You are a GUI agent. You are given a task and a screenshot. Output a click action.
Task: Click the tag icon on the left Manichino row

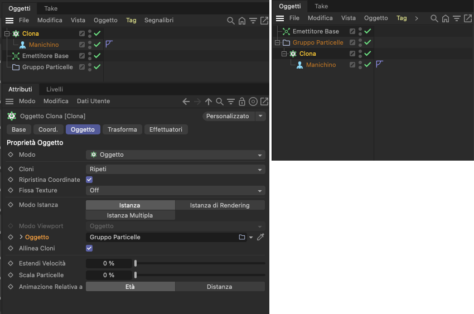(109, 44)
